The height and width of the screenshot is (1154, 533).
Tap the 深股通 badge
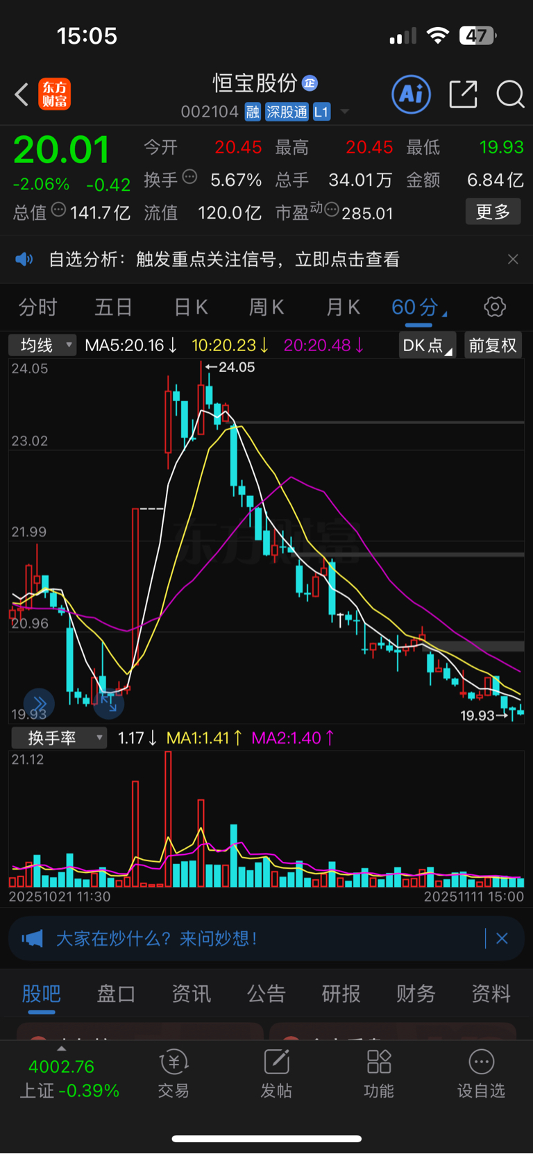coord(287,112)
